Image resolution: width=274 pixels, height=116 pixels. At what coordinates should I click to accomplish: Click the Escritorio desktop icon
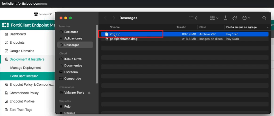coord(61,72)
